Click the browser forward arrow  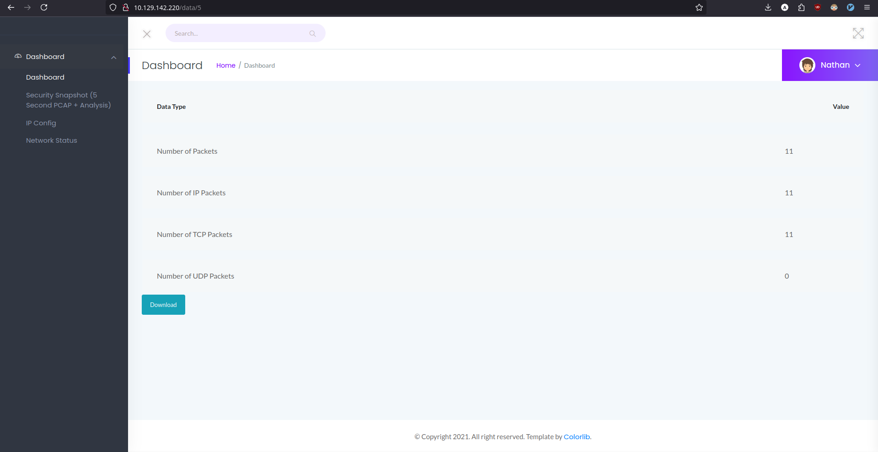pyautogui.click(x=27, y=7)
